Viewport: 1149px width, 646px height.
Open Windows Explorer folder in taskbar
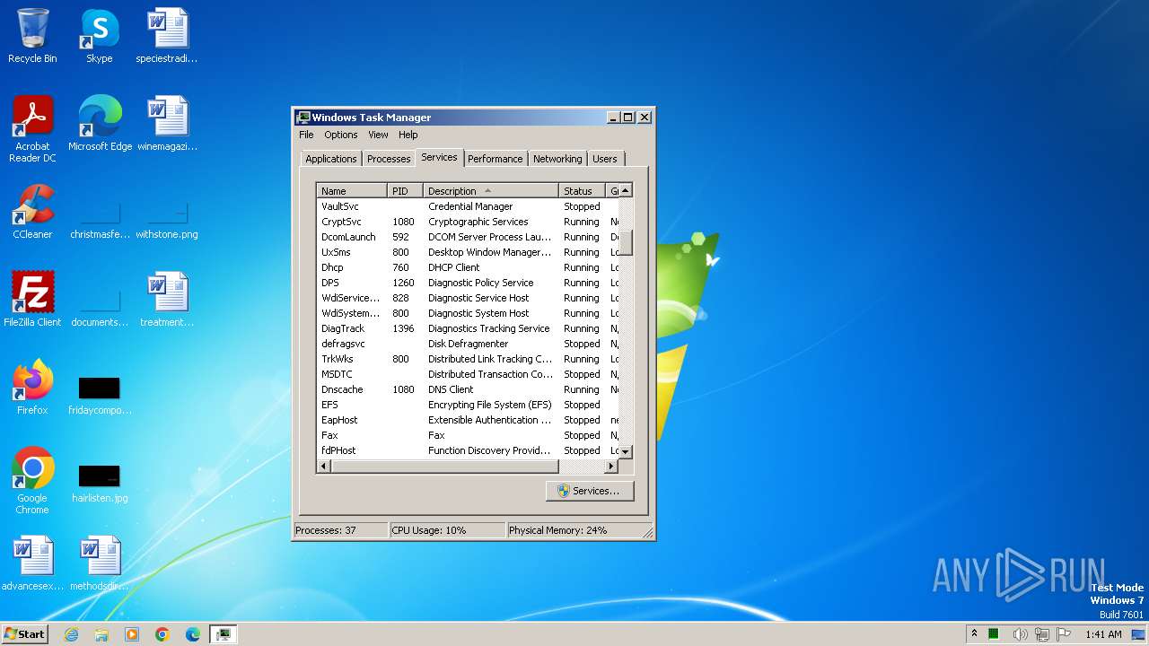tap(101, 634)
